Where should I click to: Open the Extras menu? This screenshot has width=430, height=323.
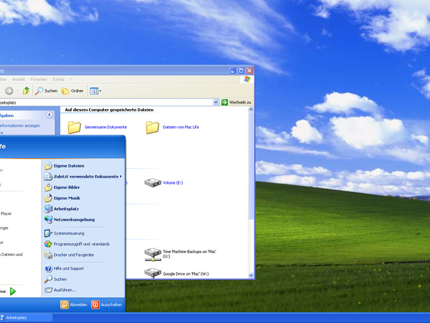(58, 79)
